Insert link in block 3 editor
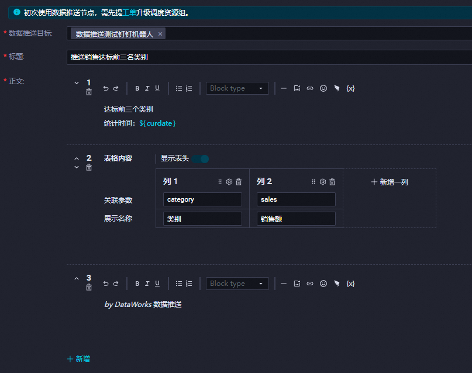This screenshot has width=472, height=373. tap(310, 284)
